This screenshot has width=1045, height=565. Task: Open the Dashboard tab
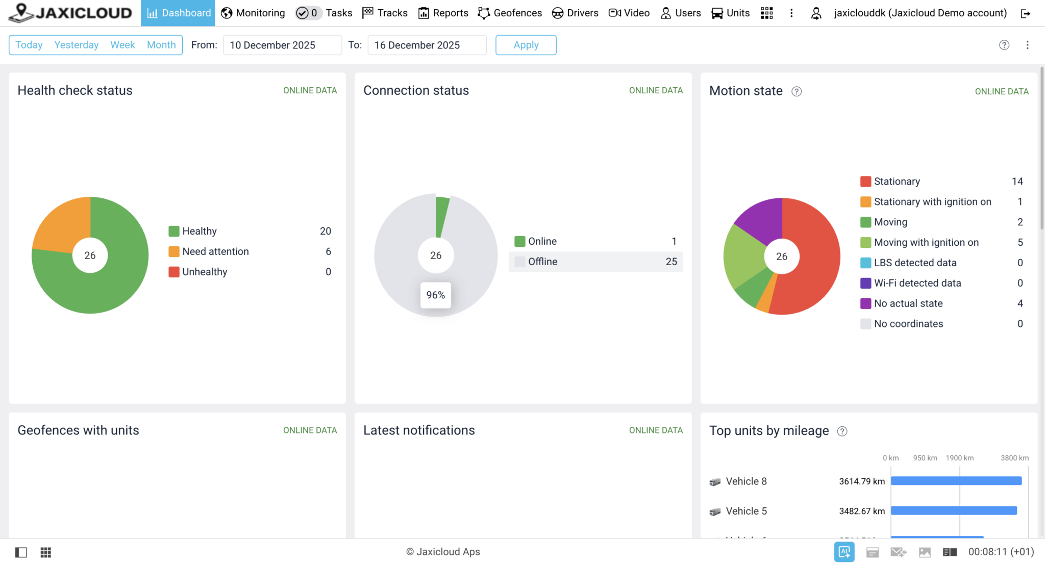click(x=178, y=13)
